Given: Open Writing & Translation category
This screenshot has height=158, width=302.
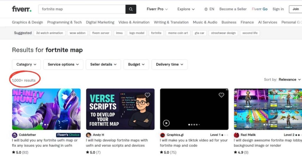Looking at the screenshot, I should click(x=171, y=22).
